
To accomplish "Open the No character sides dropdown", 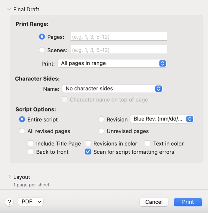I will pos(112,89).
